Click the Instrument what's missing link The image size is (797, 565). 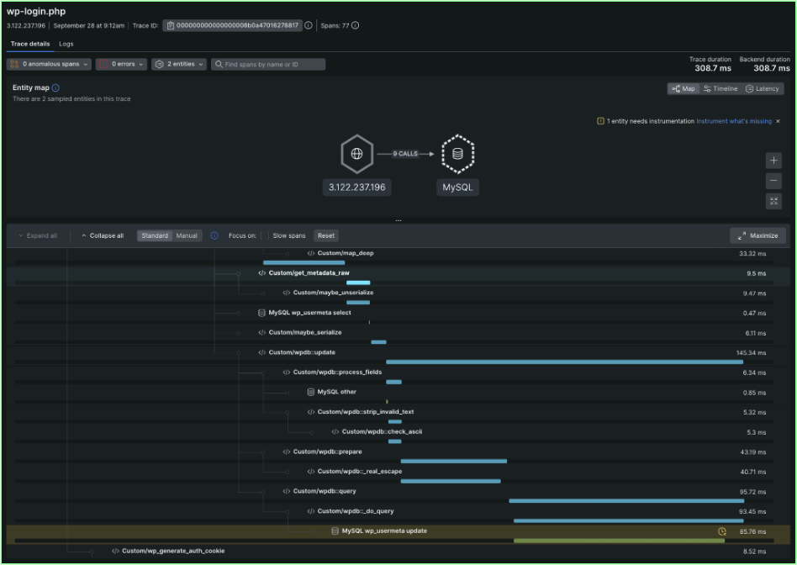pos(736,120)
